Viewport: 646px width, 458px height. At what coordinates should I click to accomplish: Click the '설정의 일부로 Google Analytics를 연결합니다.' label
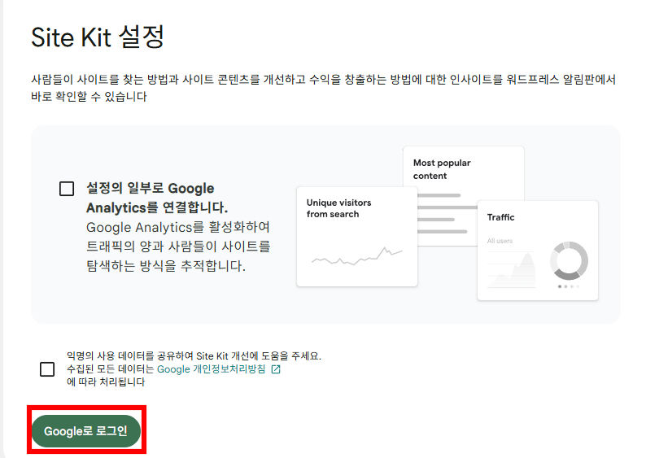(x=157, y=198)
